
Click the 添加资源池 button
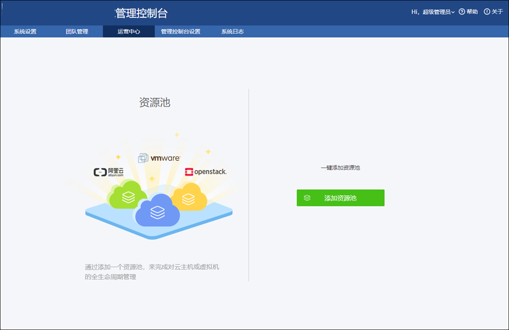(x=340, y=198)
